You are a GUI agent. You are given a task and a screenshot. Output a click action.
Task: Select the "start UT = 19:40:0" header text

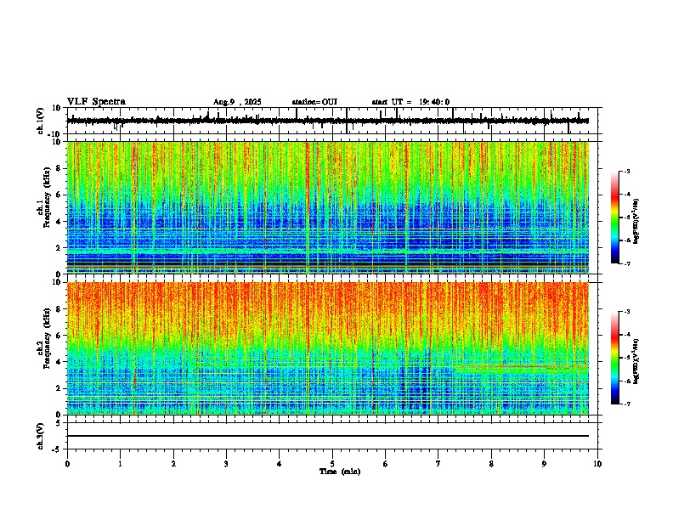point(410,102)
